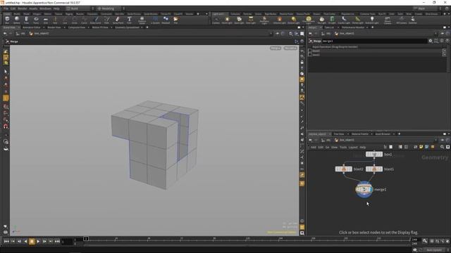Add a GI Light from shelf
451x253 pixels.
tap(332, 20)
